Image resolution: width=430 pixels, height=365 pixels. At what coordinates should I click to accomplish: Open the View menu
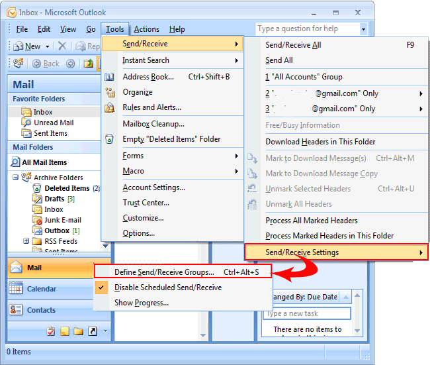click(x=68, y=29)
